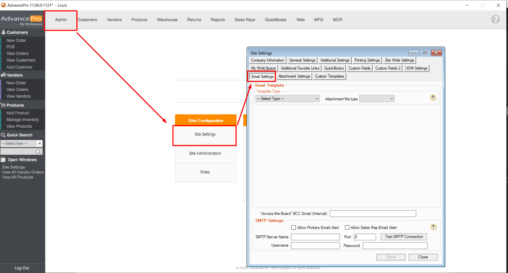Click the Products cart icon in sidebar
The image size is (508, 273).
pyautogui.click(x=3, y=105)
